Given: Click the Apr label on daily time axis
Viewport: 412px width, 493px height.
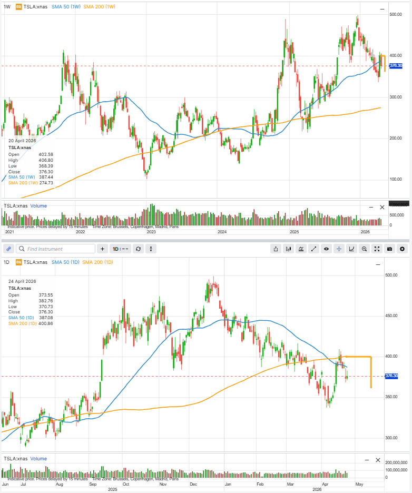Looking at the screenshot, I should [x=325, y=484].
